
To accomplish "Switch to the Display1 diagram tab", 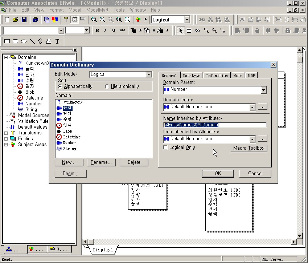I will pos(103,250).
